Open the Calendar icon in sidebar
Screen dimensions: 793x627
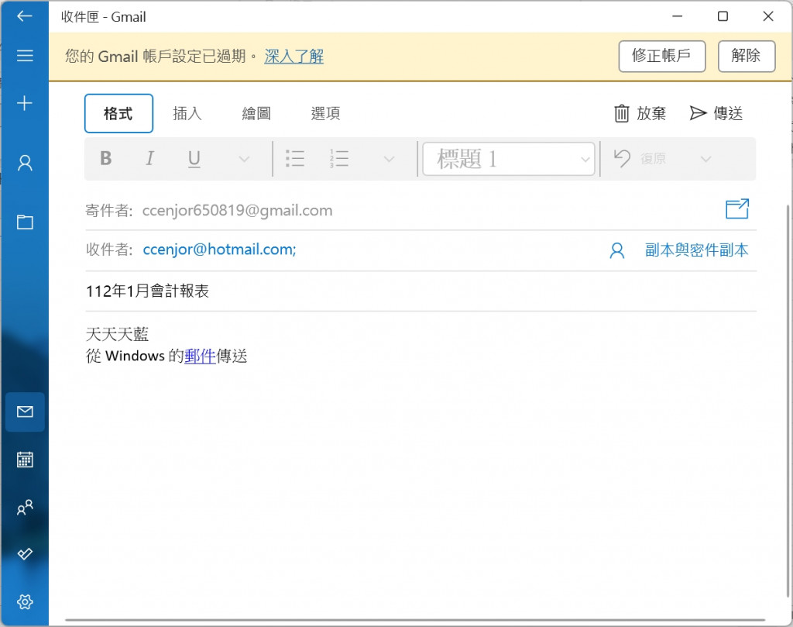pos(25,459)
